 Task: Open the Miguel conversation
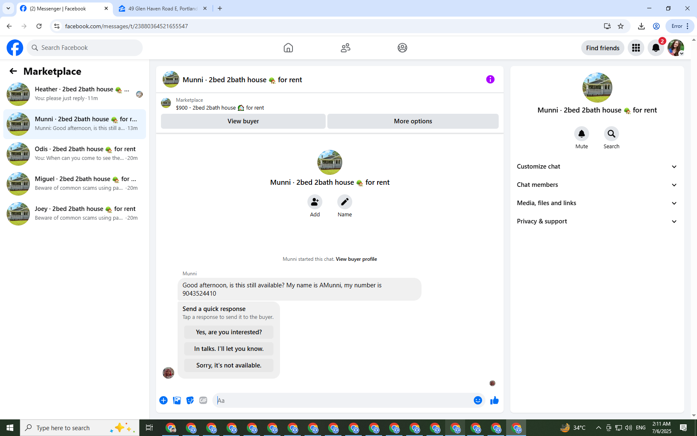click(75, 184)
